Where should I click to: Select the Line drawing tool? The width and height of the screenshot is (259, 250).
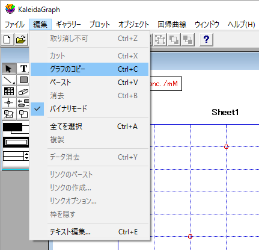[x=8, y=80]
